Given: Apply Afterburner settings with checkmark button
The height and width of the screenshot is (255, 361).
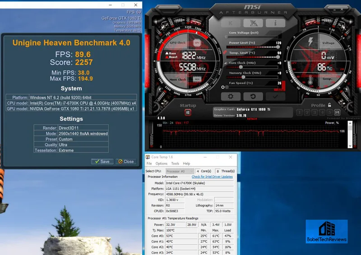Looking at the screenshot, I should tap(275, 96).
